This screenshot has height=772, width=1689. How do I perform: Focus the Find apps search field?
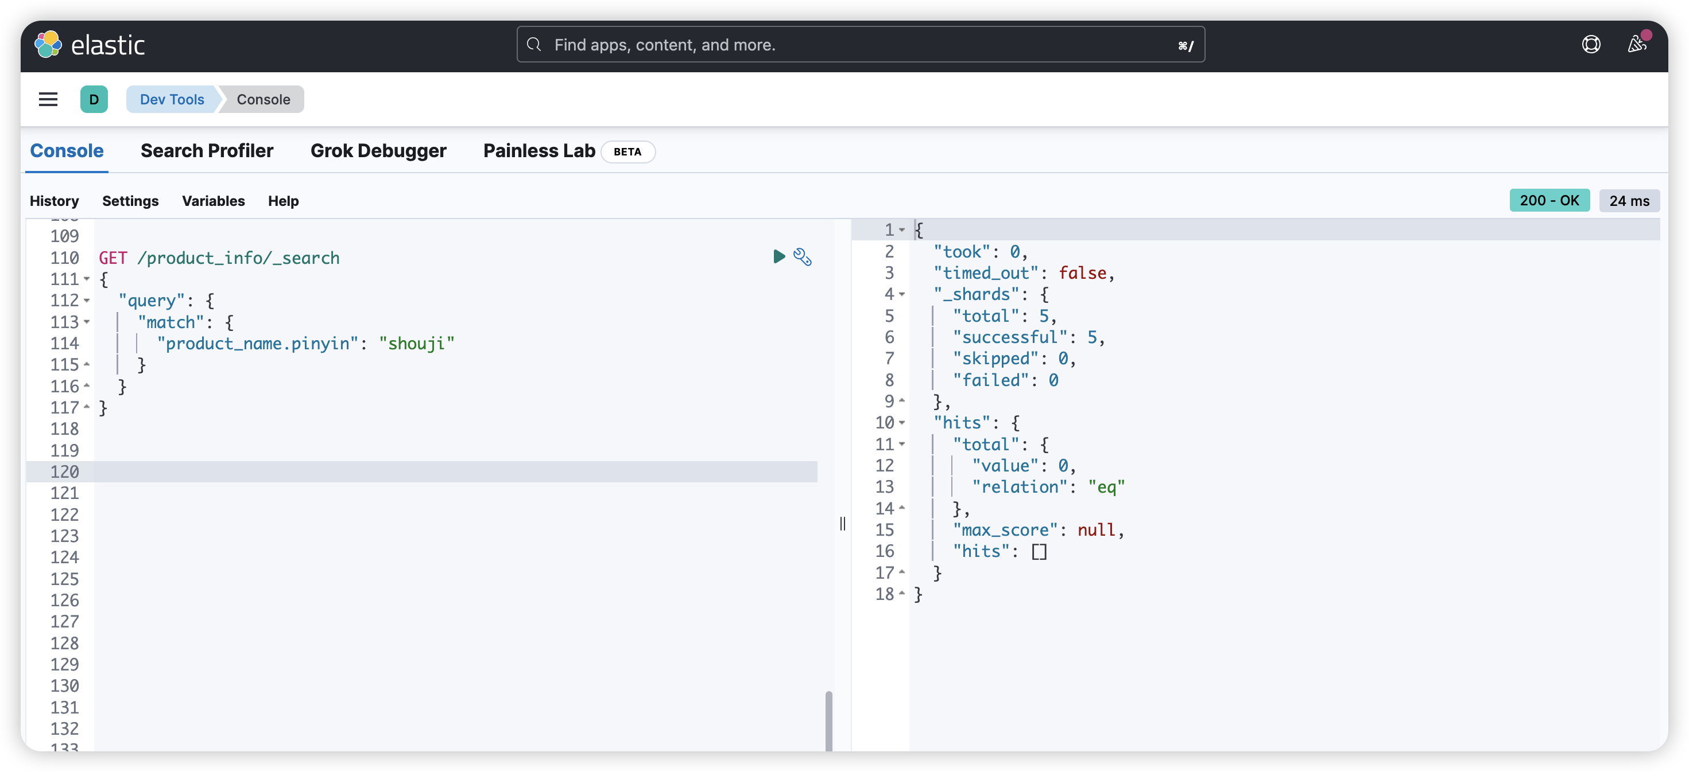[860, 45]
